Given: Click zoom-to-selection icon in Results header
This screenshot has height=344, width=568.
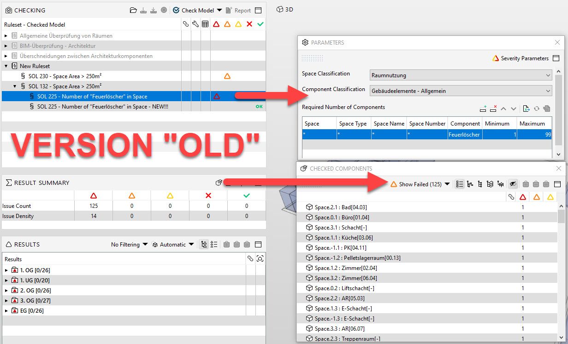Looking at the screenshot, I should [260, 258].
